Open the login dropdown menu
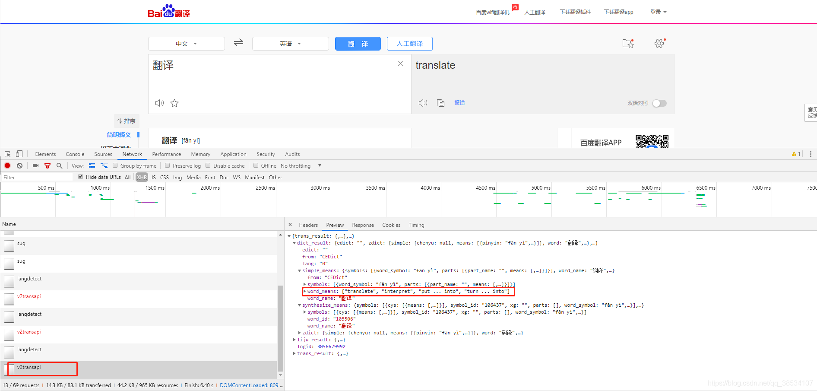This screenshot has height=391, width=817. click(x=658, y=12)
